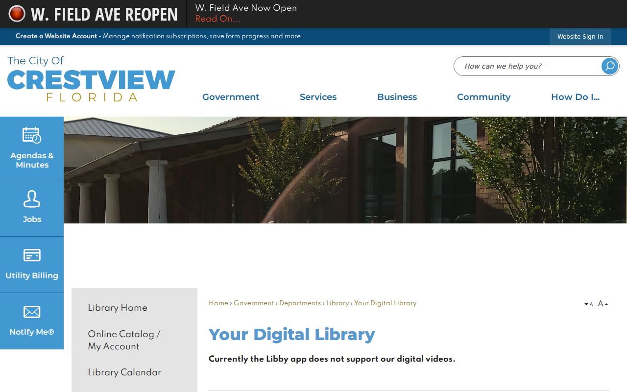Go to Government breadcrumb
Image resolution: width=627 pixels, height=392 pixels.
(254, 303)
